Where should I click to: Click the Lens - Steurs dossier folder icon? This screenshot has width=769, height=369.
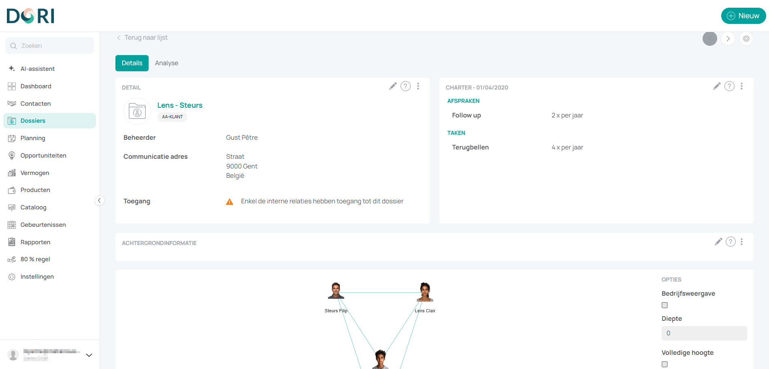137,111
